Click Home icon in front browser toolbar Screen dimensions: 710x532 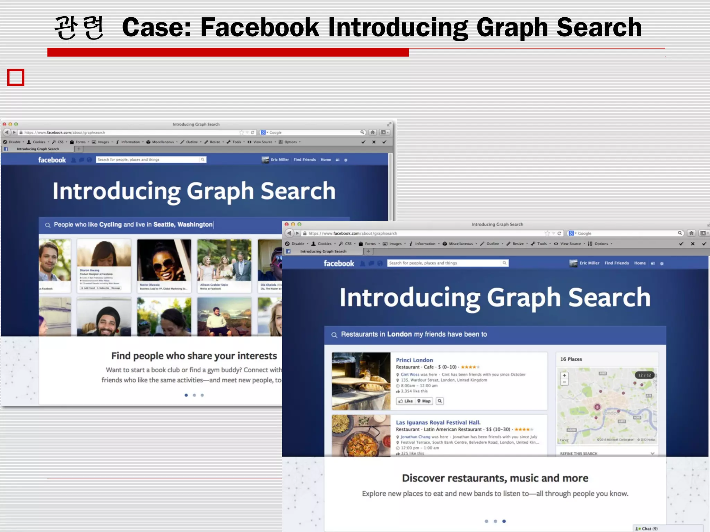click(x=691, y=233)
